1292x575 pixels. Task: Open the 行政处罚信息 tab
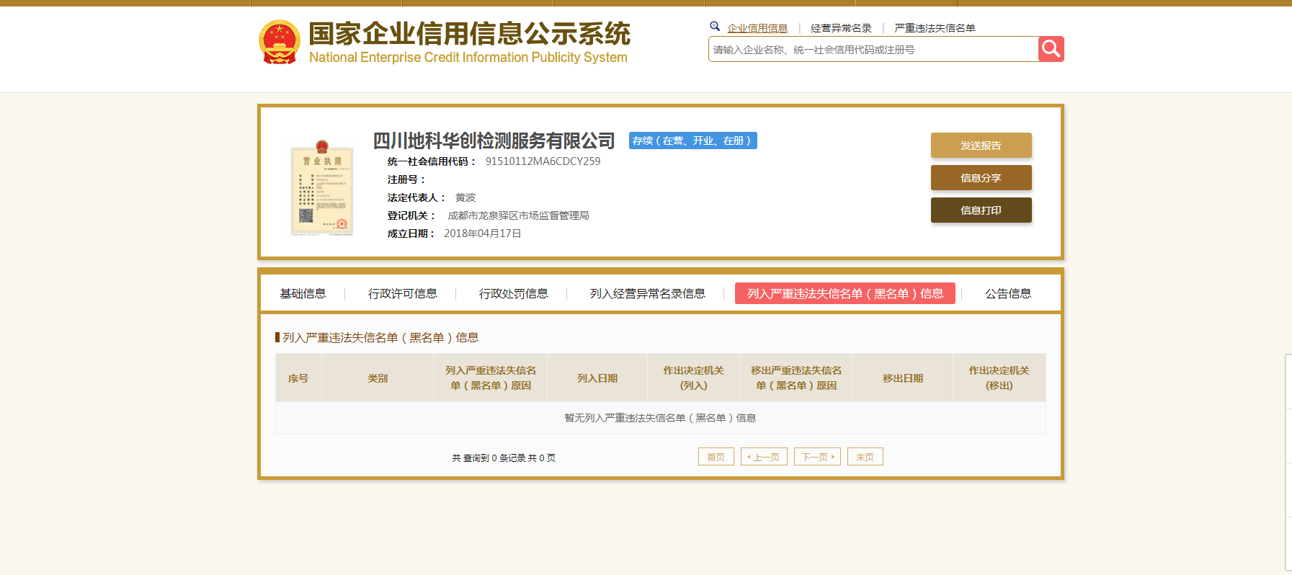point(513,293)
